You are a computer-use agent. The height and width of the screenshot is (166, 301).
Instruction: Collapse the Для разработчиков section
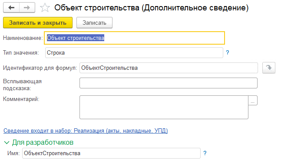[39, 143]
